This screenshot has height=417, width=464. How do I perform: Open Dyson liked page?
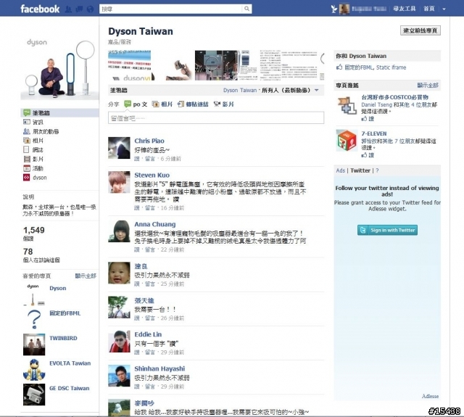(58, 288)
